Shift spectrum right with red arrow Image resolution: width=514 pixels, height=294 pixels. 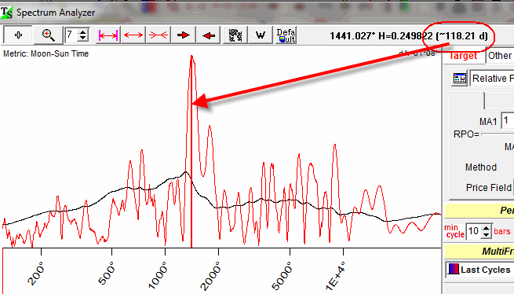184,35
